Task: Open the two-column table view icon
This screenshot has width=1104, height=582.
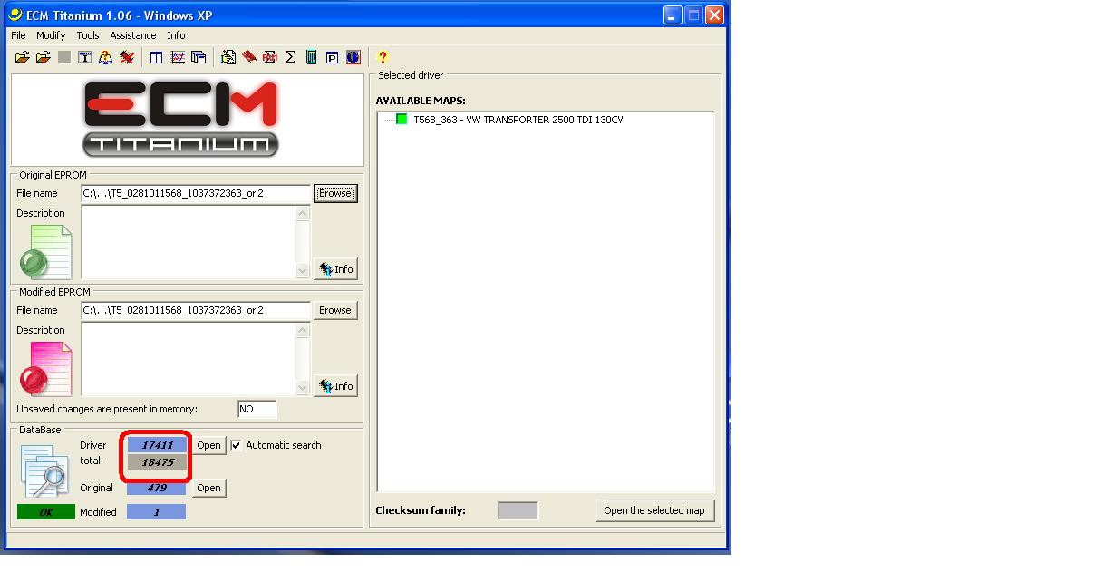Action: tap(157, 57)
